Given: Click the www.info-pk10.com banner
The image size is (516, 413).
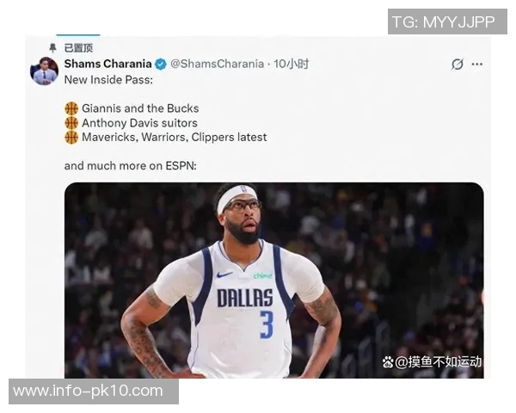Looking at the screenshot, I should 94,391.
